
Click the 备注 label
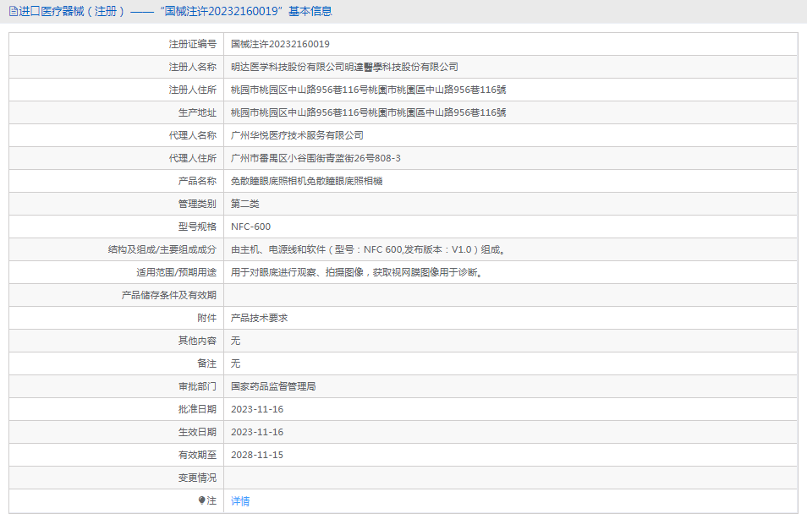pyautogui.click(x=207, y=363)
